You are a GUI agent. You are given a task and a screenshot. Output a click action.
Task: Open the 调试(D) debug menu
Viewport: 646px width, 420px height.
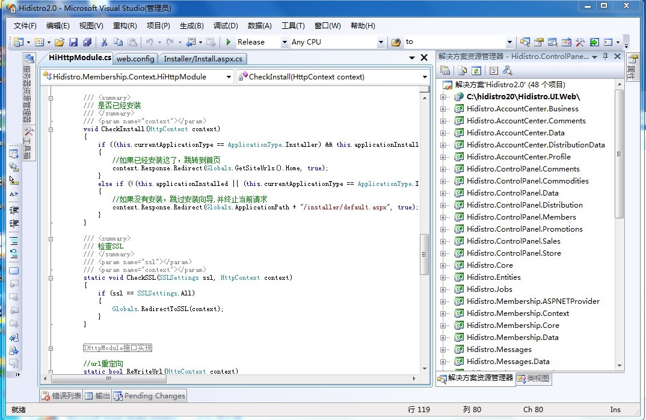(x=226, y=26)
